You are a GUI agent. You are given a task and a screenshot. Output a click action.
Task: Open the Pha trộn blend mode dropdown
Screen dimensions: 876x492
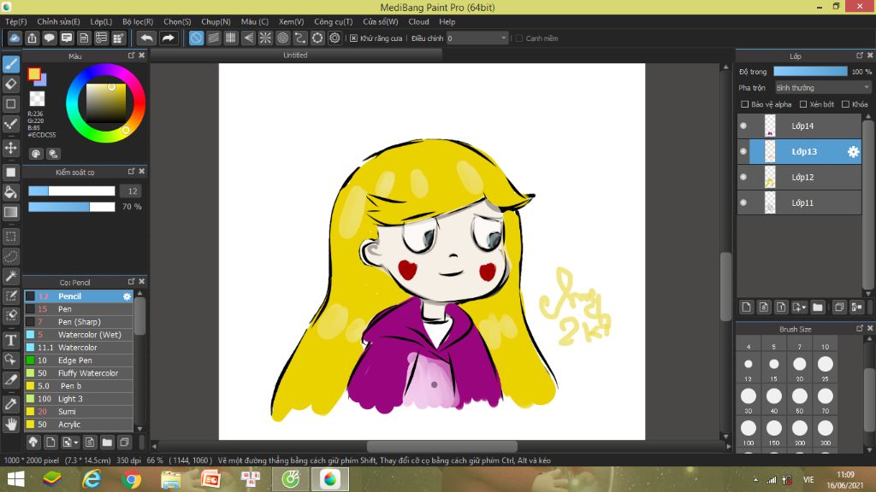823,88
